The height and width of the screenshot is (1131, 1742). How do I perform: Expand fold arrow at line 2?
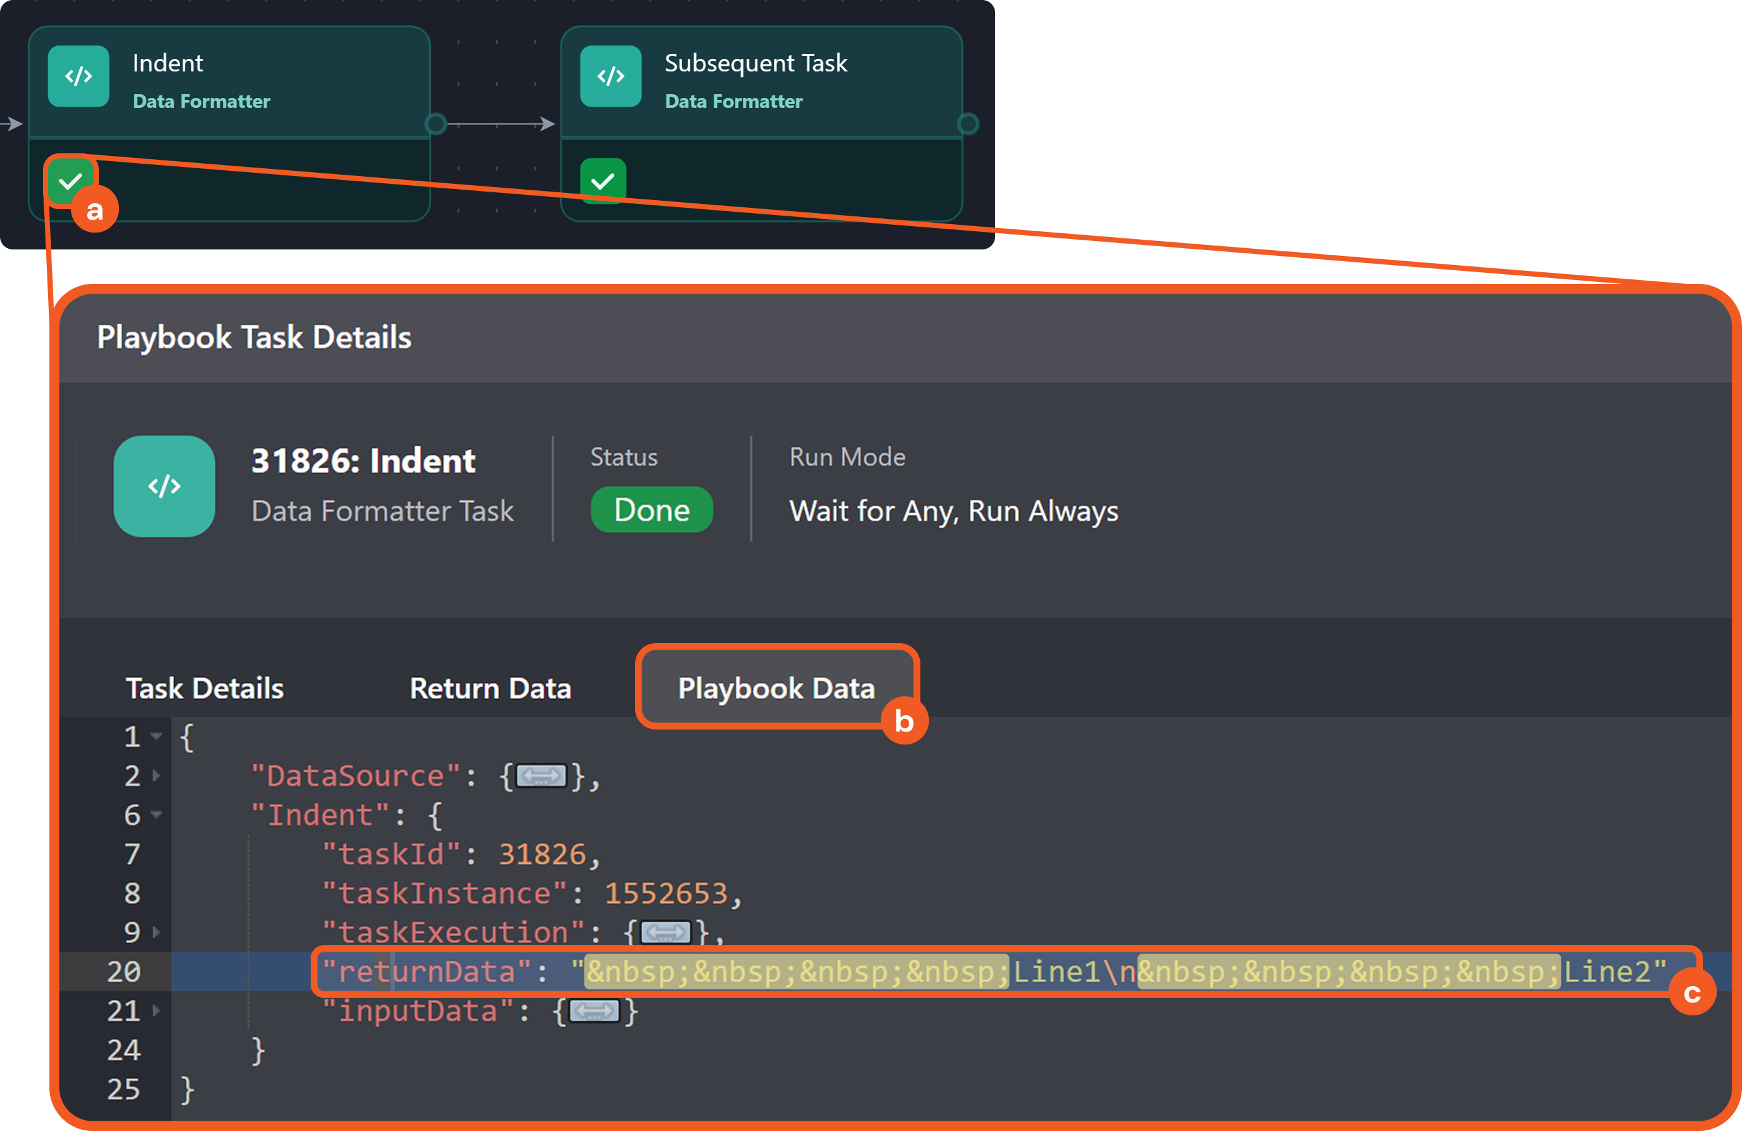[x=156, y=776]
